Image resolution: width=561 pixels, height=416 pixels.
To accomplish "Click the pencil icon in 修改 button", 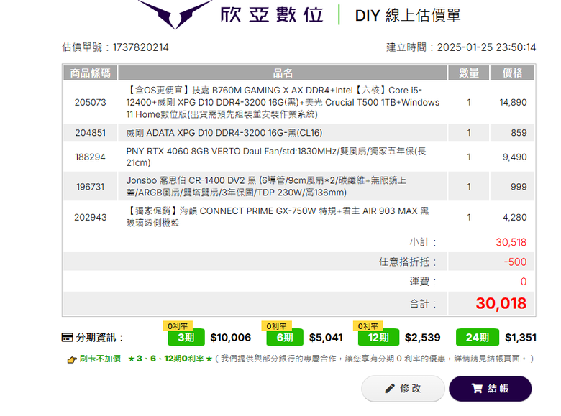I will (x=390, y=389).
